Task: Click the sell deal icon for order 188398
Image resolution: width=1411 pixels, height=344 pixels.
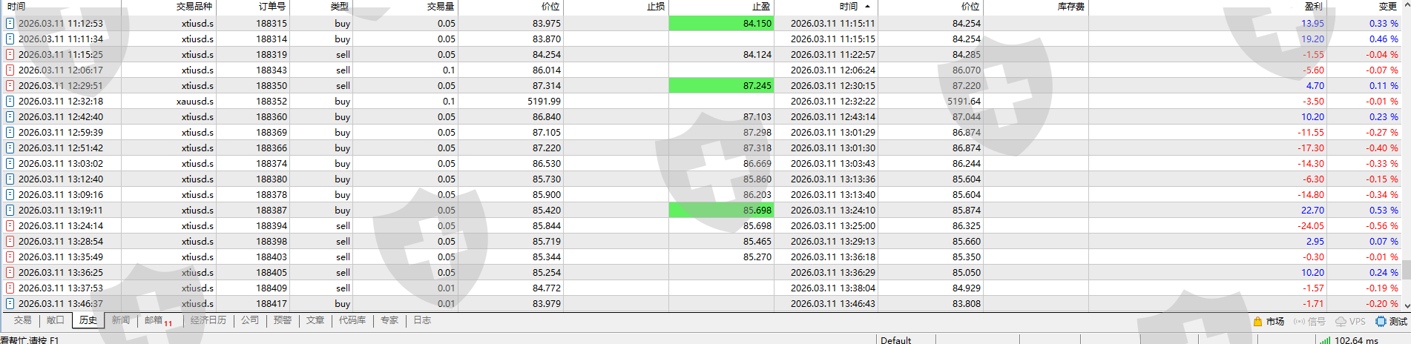Action: [10, 242]
